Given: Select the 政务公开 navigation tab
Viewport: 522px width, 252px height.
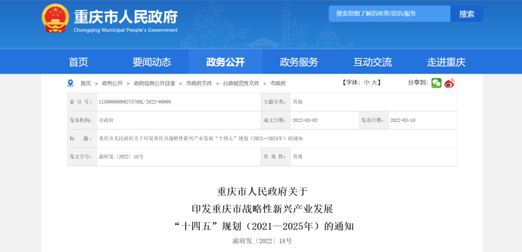Looking at the screenshot, I should (225, 62).
